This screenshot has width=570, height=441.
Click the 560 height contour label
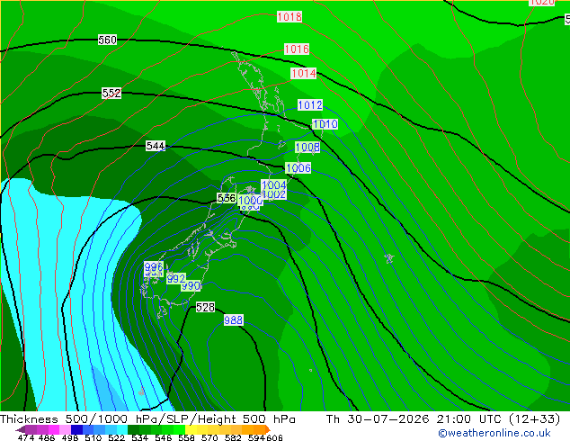108,40
